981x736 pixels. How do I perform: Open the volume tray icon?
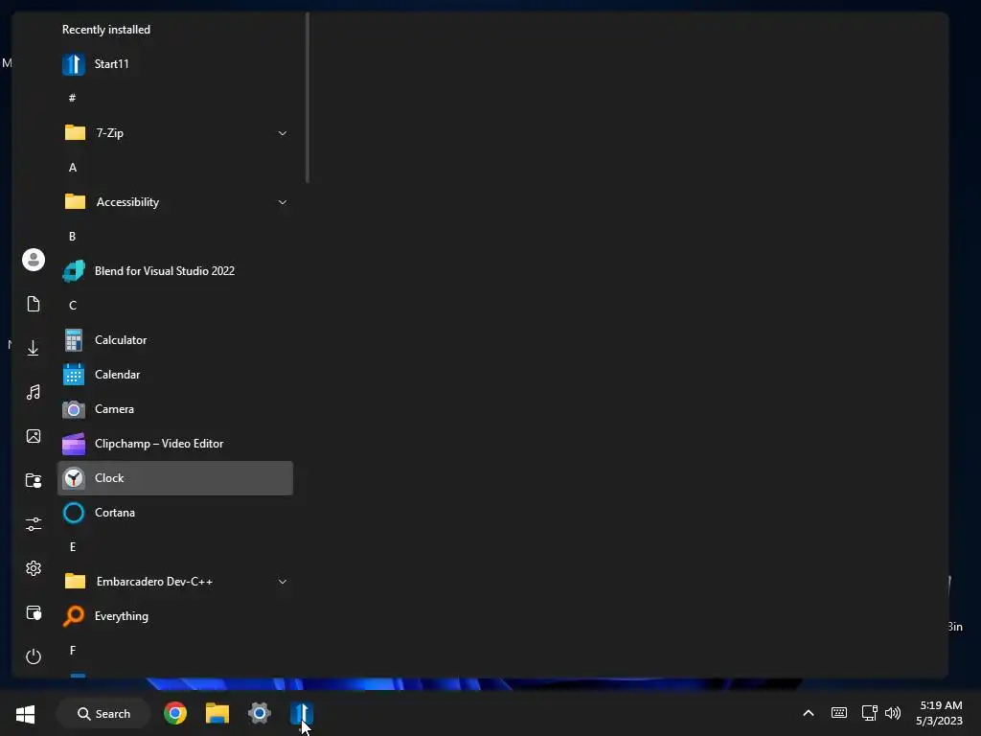point(893,713)
